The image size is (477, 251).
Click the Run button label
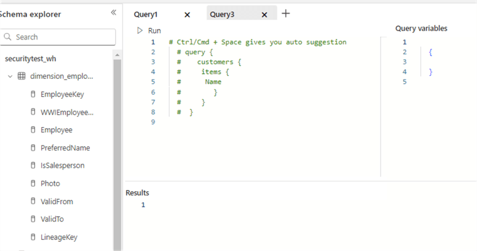(155, 30)
